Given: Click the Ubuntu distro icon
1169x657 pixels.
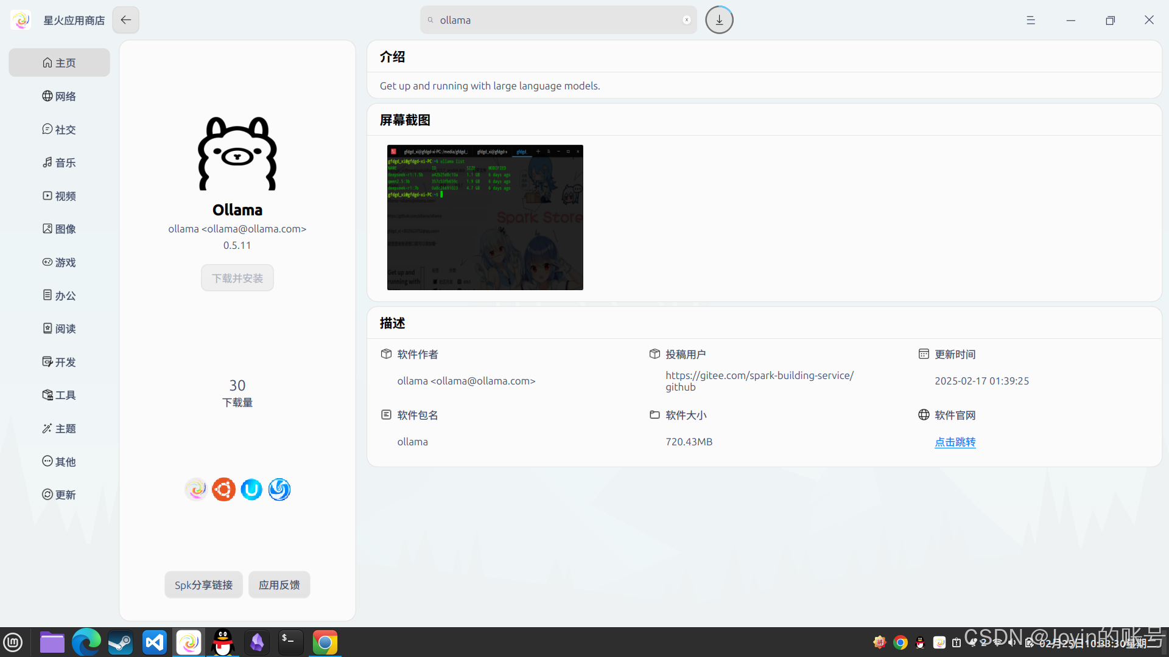Looking at the screenshot, I should (x=223, y=489).
